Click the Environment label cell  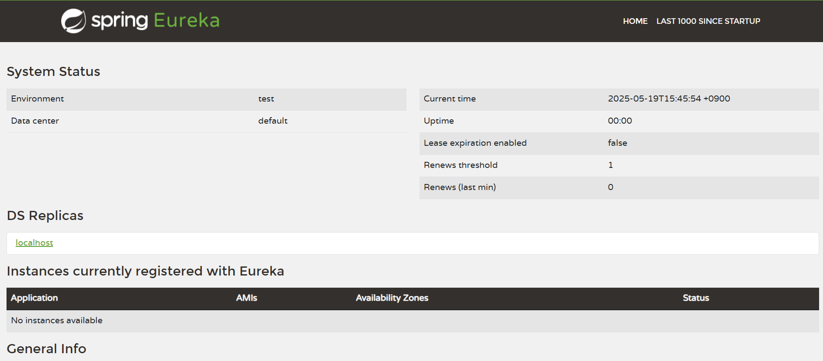click(37, 98)
